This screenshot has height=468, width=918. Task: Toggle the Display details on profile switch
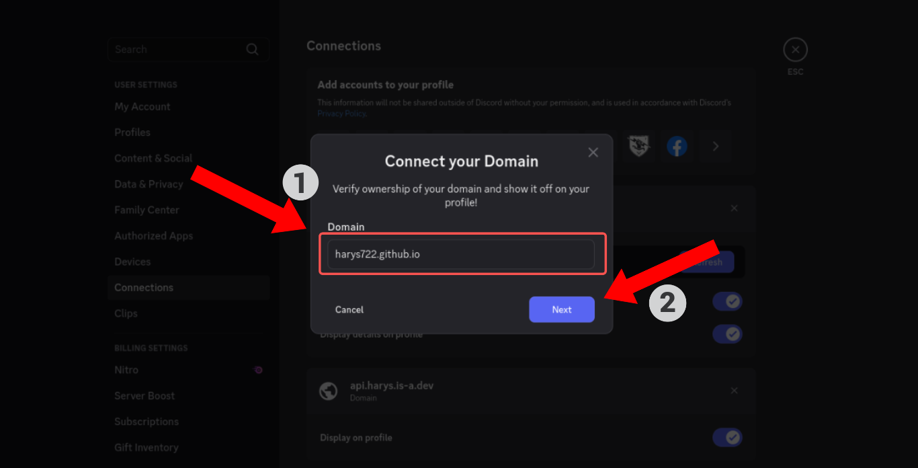pyautogui.click(x=727, y=334)
